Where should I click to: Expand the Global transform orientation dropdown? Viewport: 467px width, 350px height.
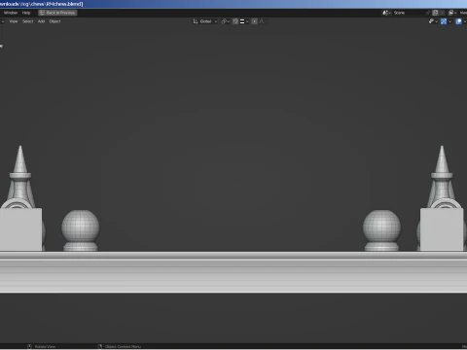click(205, 21)
